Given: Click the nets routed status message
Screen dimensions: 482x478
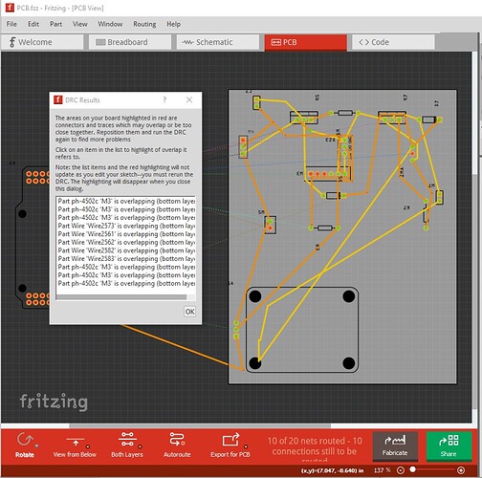Looking at the screenshot, I should click(315, 449).
